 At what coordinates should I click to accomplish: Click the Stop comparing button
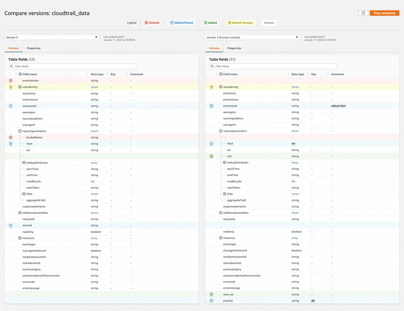384,12
